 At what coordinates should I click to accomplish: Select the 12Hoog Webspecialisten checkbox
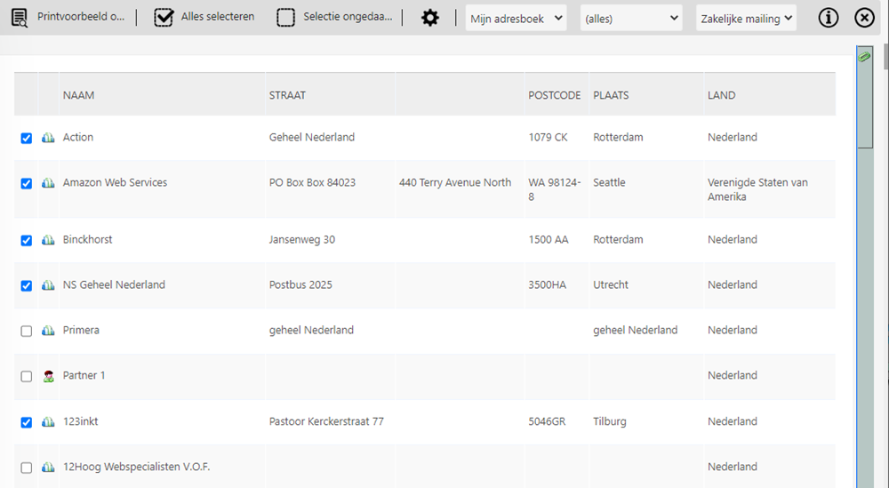(x=26, y=468)
